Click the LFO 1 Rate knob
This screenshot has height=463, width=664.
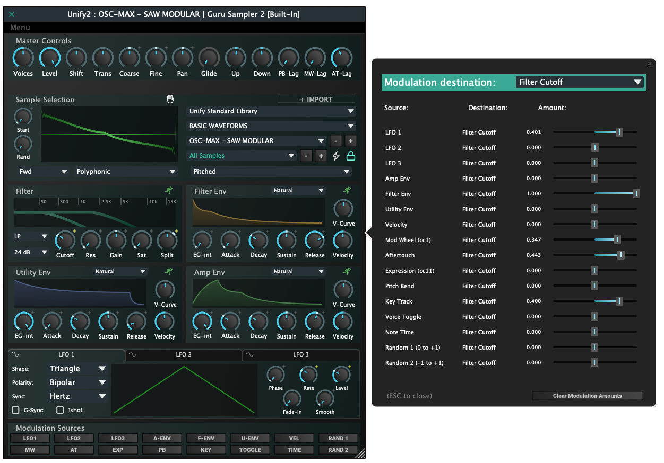pyautogui.click(x=308, y=375)
